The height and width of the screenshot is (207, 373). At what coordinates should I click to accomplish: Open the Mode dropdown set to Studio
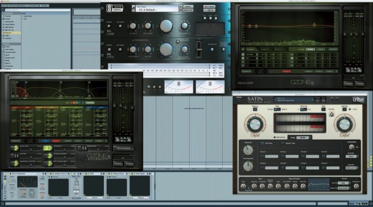304,138
